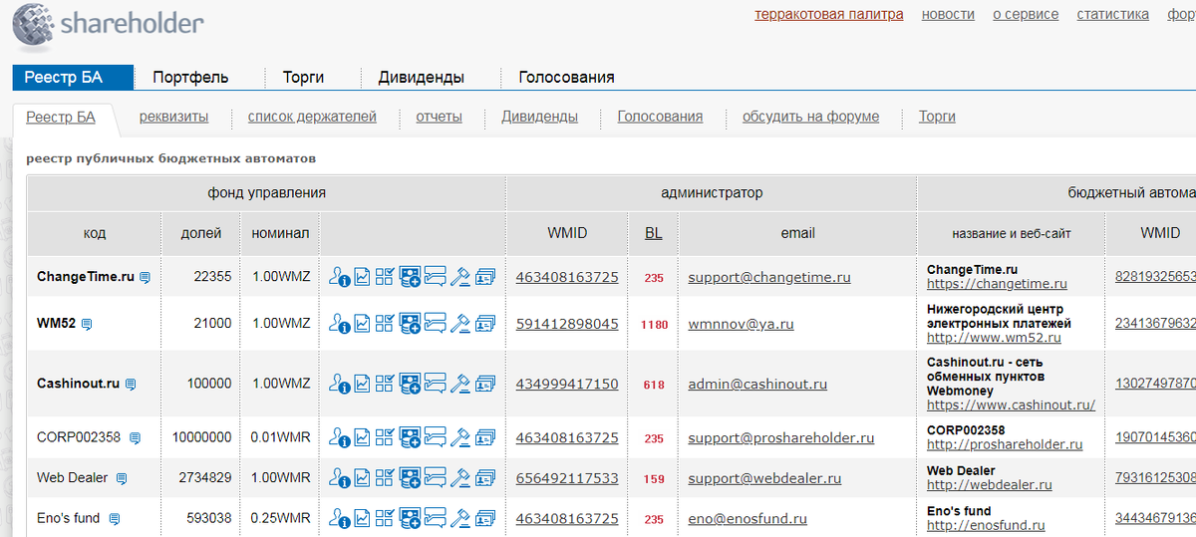Select the Реестр БА sub-tab
Image resolution: width=1196 pixels, height=537 pixels.
61,117
